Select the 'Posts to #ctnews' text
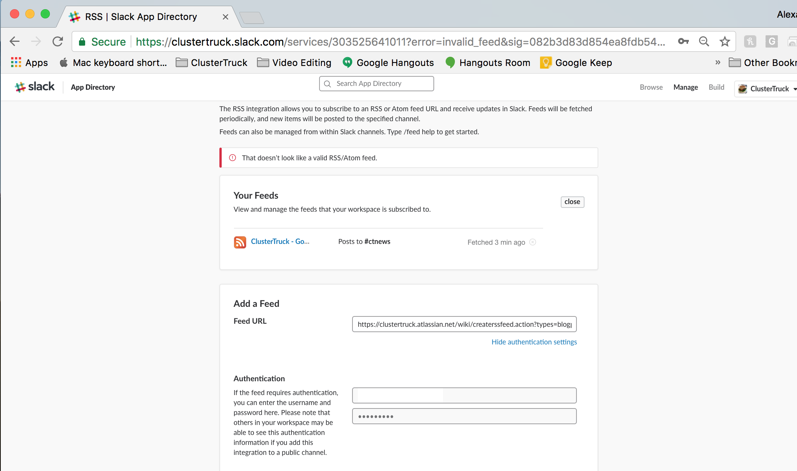This screenshot has width=797, height=471. pyautogui.click(x=364, y=242)
